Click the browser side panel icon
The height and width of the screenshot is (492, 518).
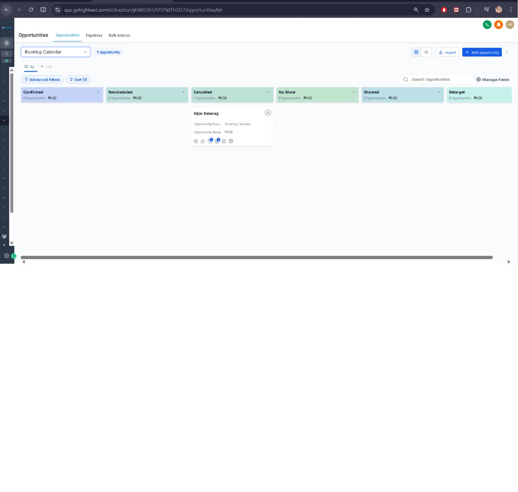(43, 9)
